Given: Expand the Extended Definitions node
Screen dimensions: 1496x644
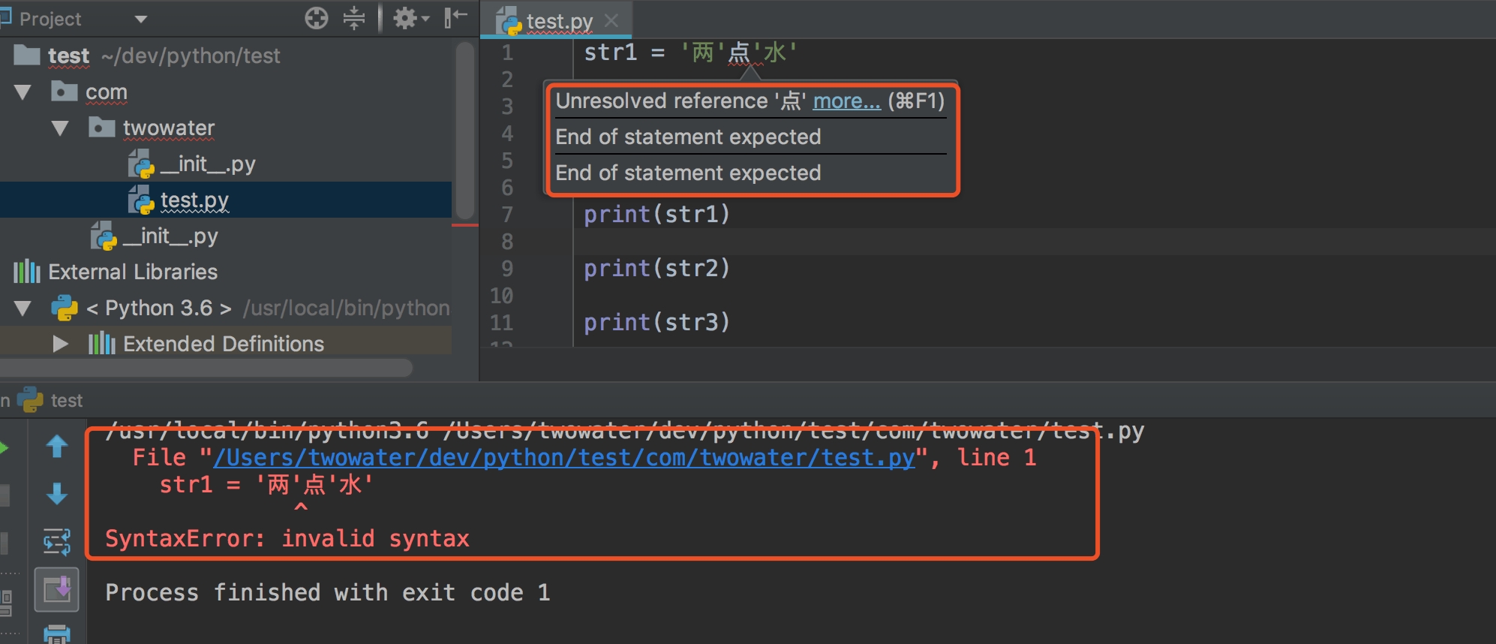Looking at the screenshot, I should (60, 344).
